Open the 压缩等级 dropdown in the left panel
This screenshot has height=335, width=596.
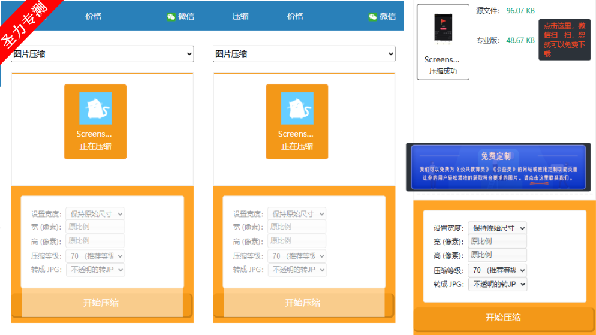click(95, 256)
